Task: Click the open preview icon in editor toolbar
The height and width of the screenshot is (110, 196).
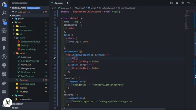Action: pos(177,3)
